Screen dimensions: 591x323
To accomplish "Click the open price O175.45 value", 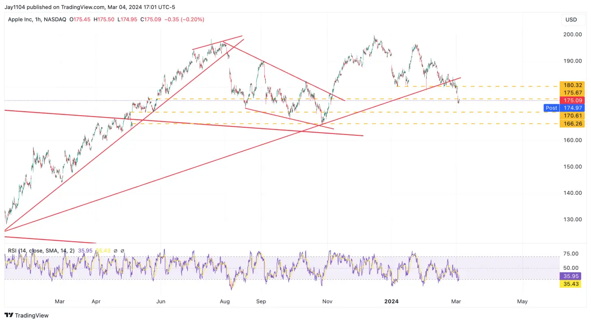I will [80, 20].
